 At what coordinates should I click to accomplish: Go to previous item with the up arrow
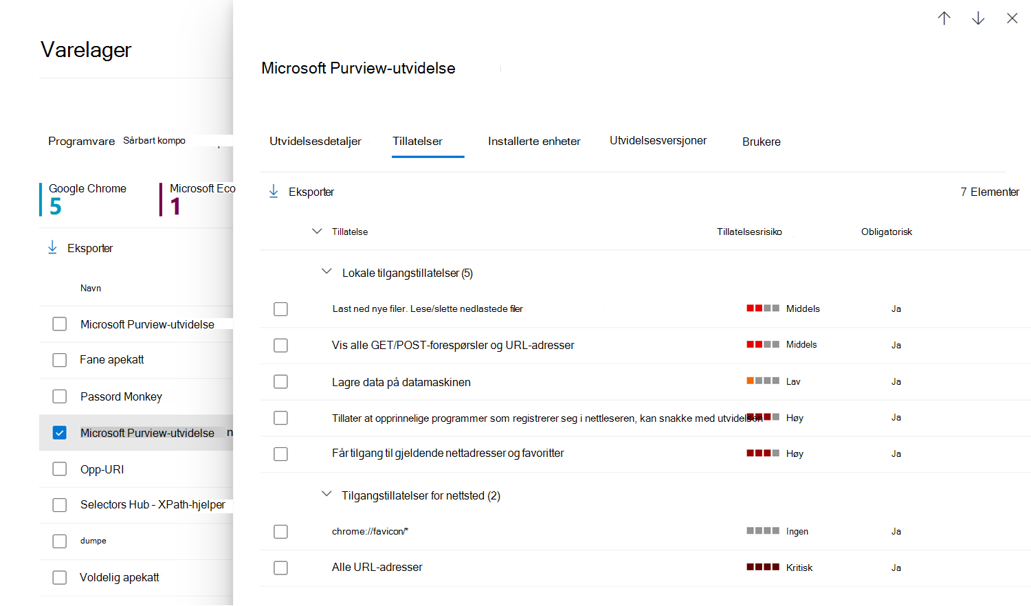[x=944, y=19]
